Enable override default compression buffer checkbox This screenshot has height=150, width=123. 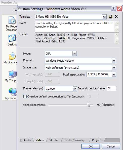[x=25, y=96]
